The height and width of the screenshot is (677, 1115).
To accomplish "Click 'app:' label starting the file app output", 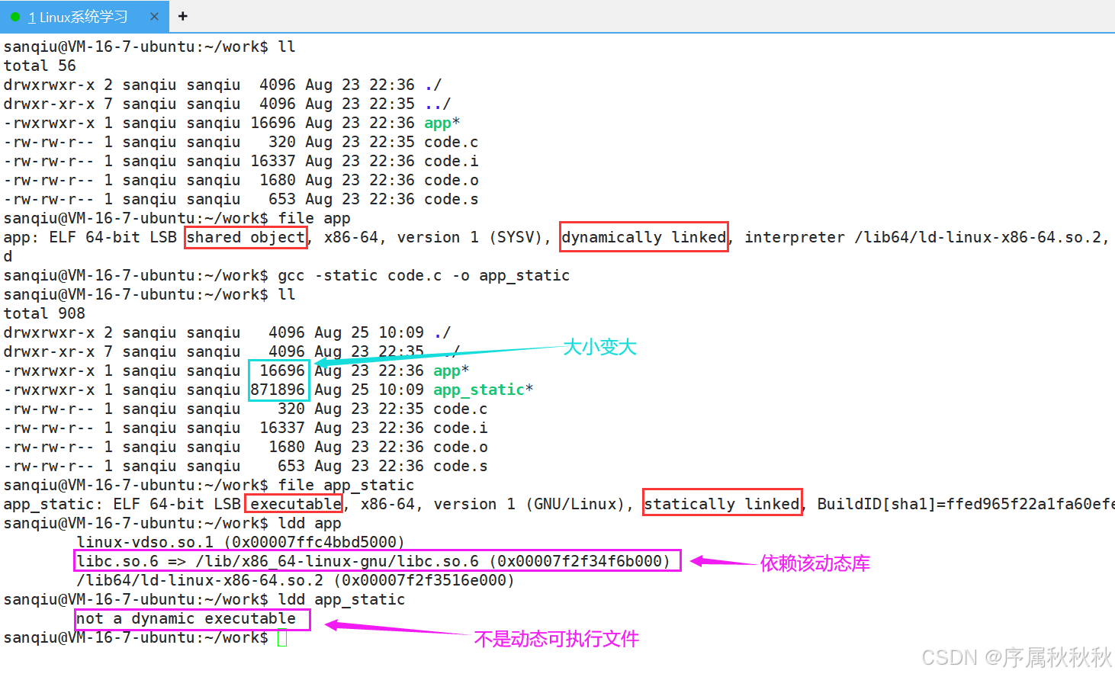I will click(21, 237).
